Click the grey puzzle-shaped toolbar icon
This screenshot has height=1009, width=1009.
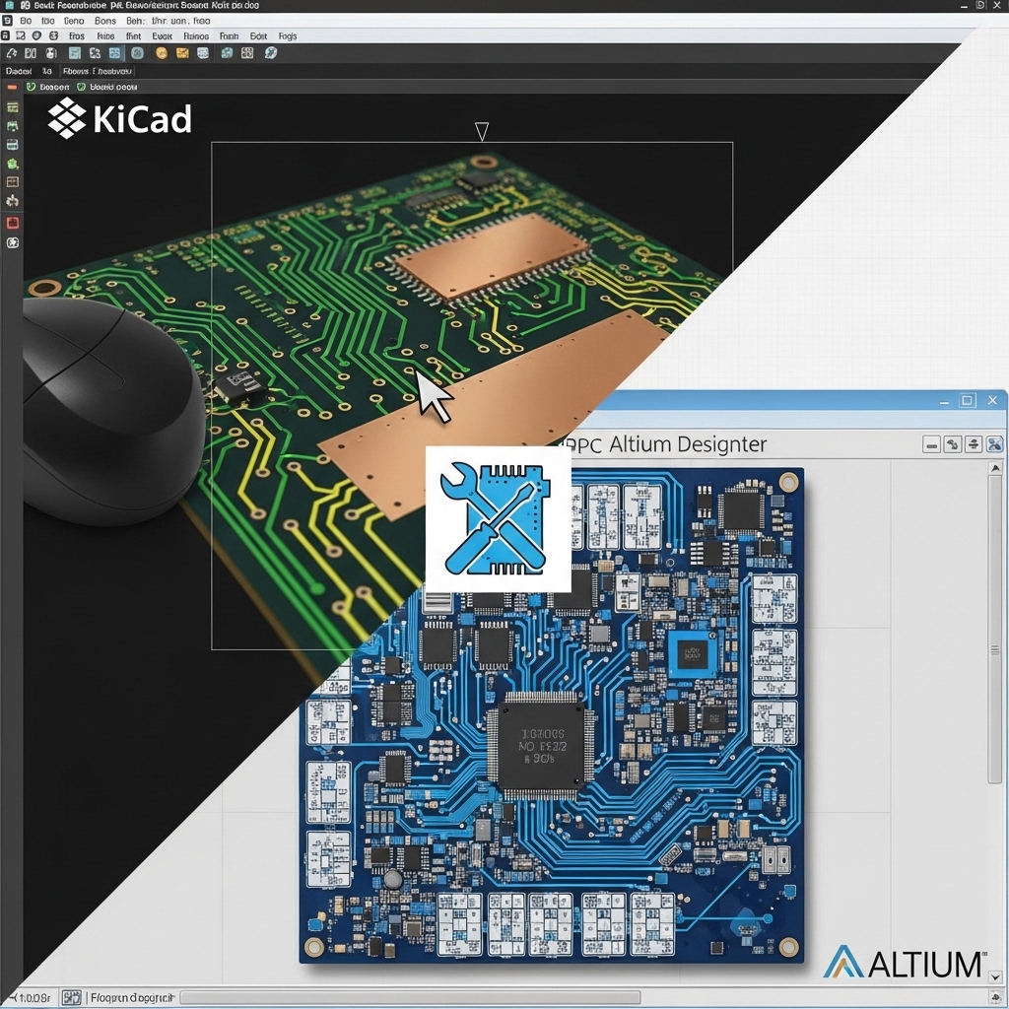coord(95,53)
